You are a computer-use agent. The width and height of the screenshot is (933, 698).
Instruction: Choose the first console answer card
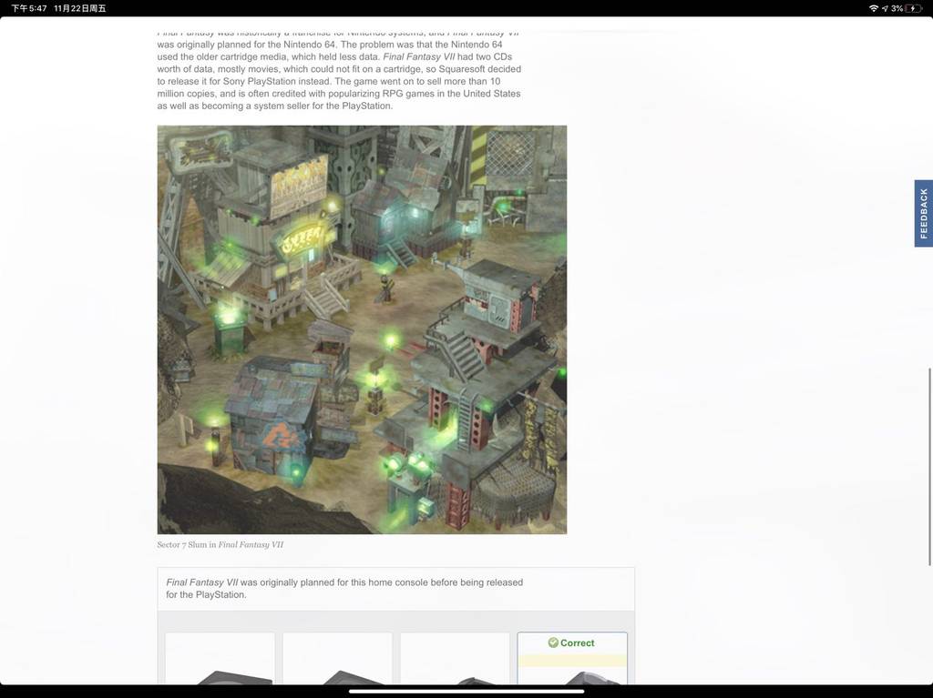[x=220, y=658]
